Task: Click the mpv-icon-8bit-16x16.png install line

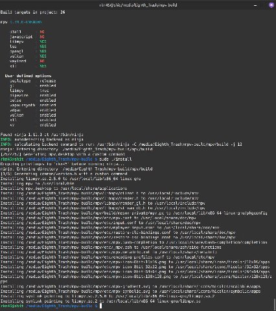Action: pos(135,262)
